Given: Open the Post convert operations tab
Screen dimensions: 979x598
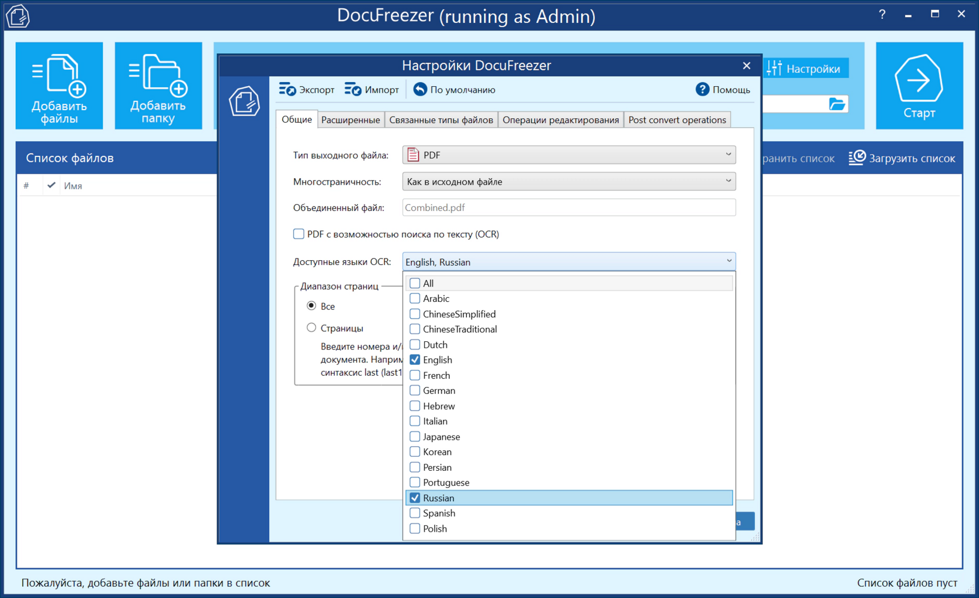Looking at the screenshot, I should pyautogui.click(x=677, y=120).
